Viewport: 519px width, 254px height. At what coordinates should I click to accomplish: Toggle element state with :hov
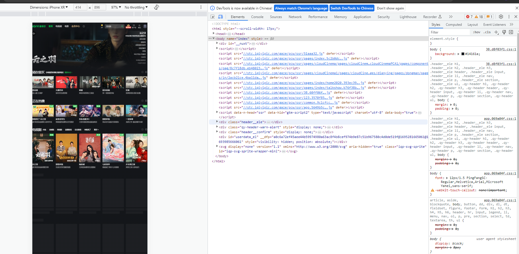(x=477, y=32)
